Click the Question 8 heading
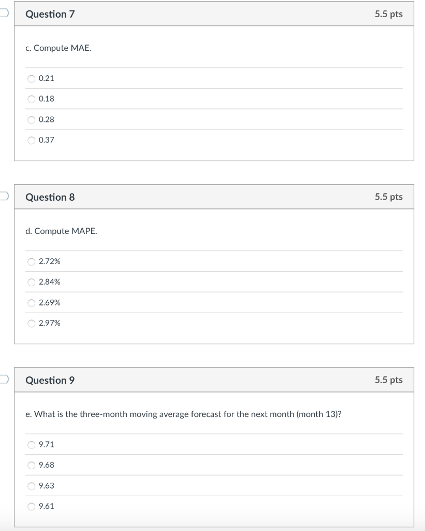This screenshot has width=425, height=531. (x=50, y=197)
